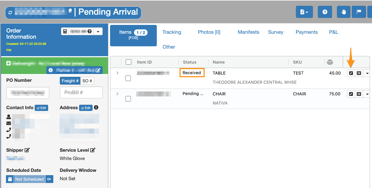Viewport: 372px width, 188px height.
Task: Click the calendar icon under Scheduled Date
Action: (10, 179)
